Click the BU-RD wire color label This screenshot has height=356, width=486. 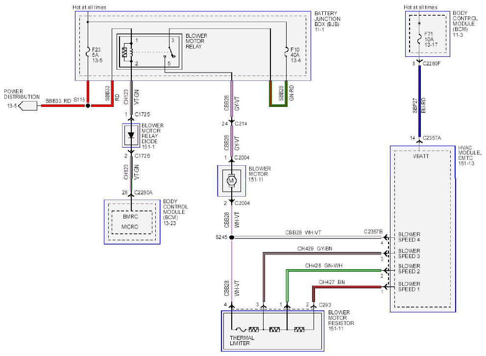[x=424, y=105]
